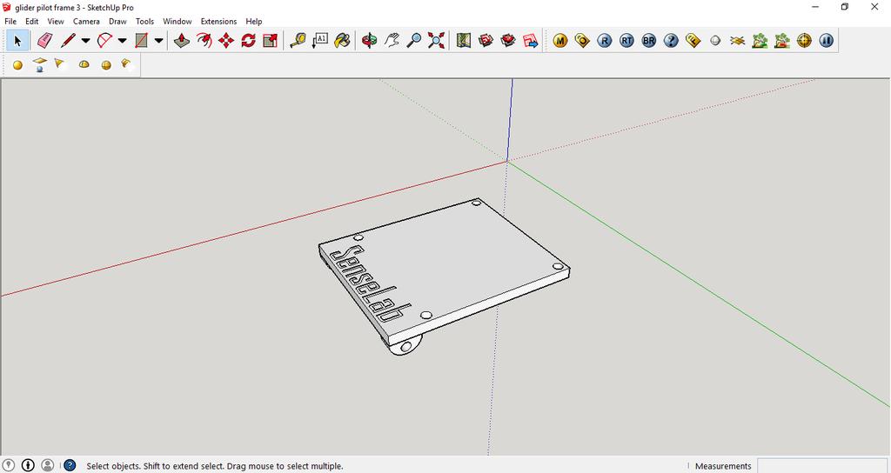The width and height of the screenshot is (891, 473).
Task: Expand the Rectangle shapes dropdown arrow
Action: [159, 41]
